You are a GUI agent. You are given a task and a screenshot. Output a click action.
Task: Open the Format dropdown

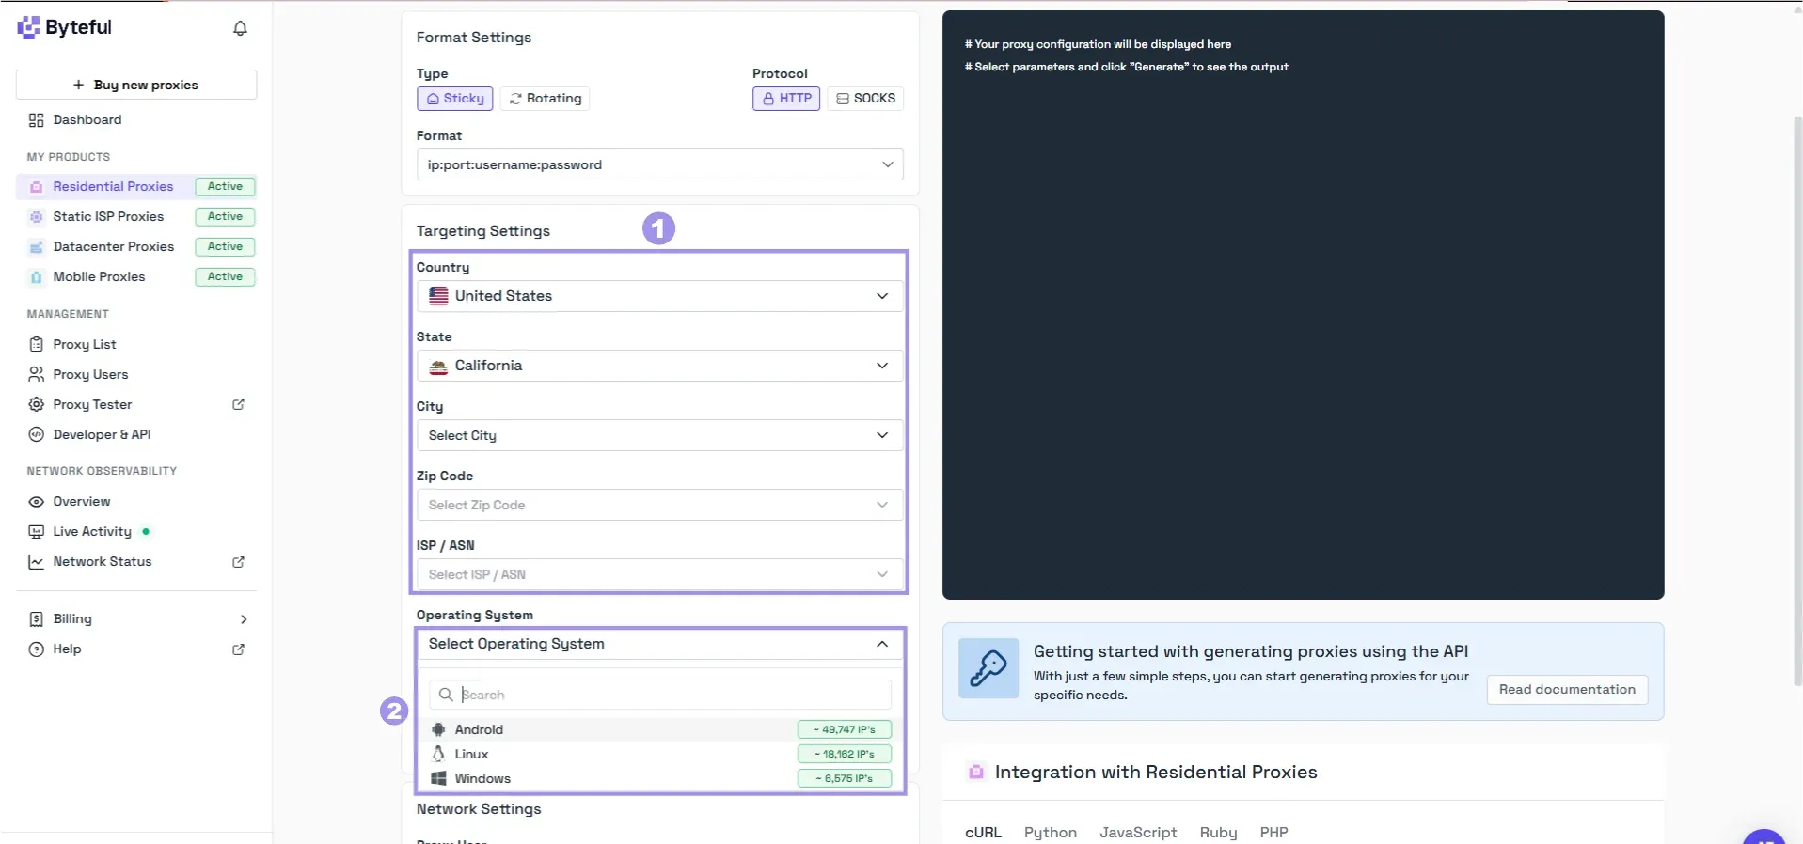pos(659,164)
